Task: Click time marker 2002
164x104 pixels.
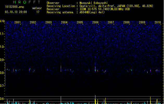Action: pos(33,22)
